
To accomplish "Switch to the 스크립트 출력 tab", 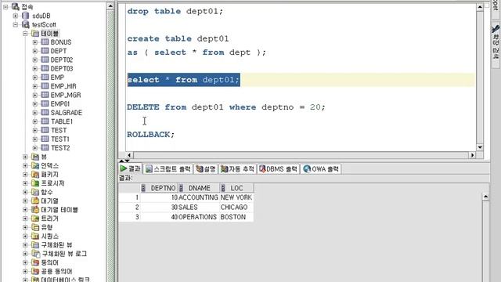I will pos(168,169).
